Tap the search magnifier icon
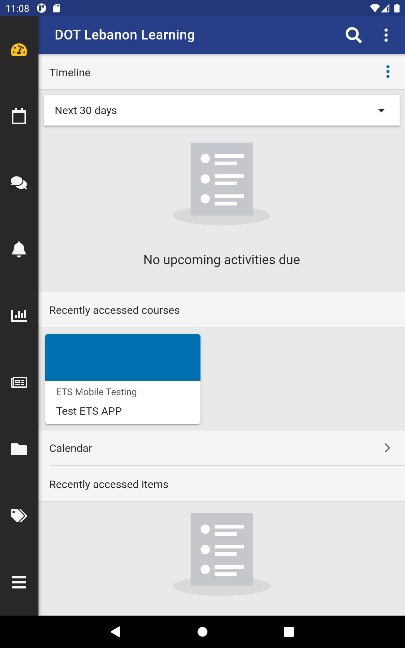Screen dimensions: 405x648 coord(353,35)
